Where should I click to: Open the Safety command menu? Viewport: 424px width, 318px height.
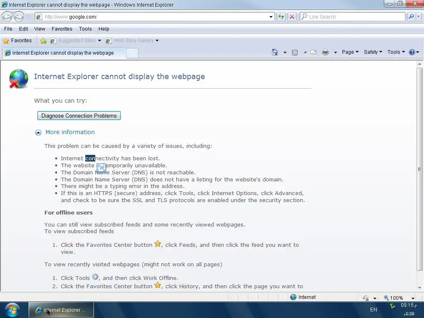point(373,52)
